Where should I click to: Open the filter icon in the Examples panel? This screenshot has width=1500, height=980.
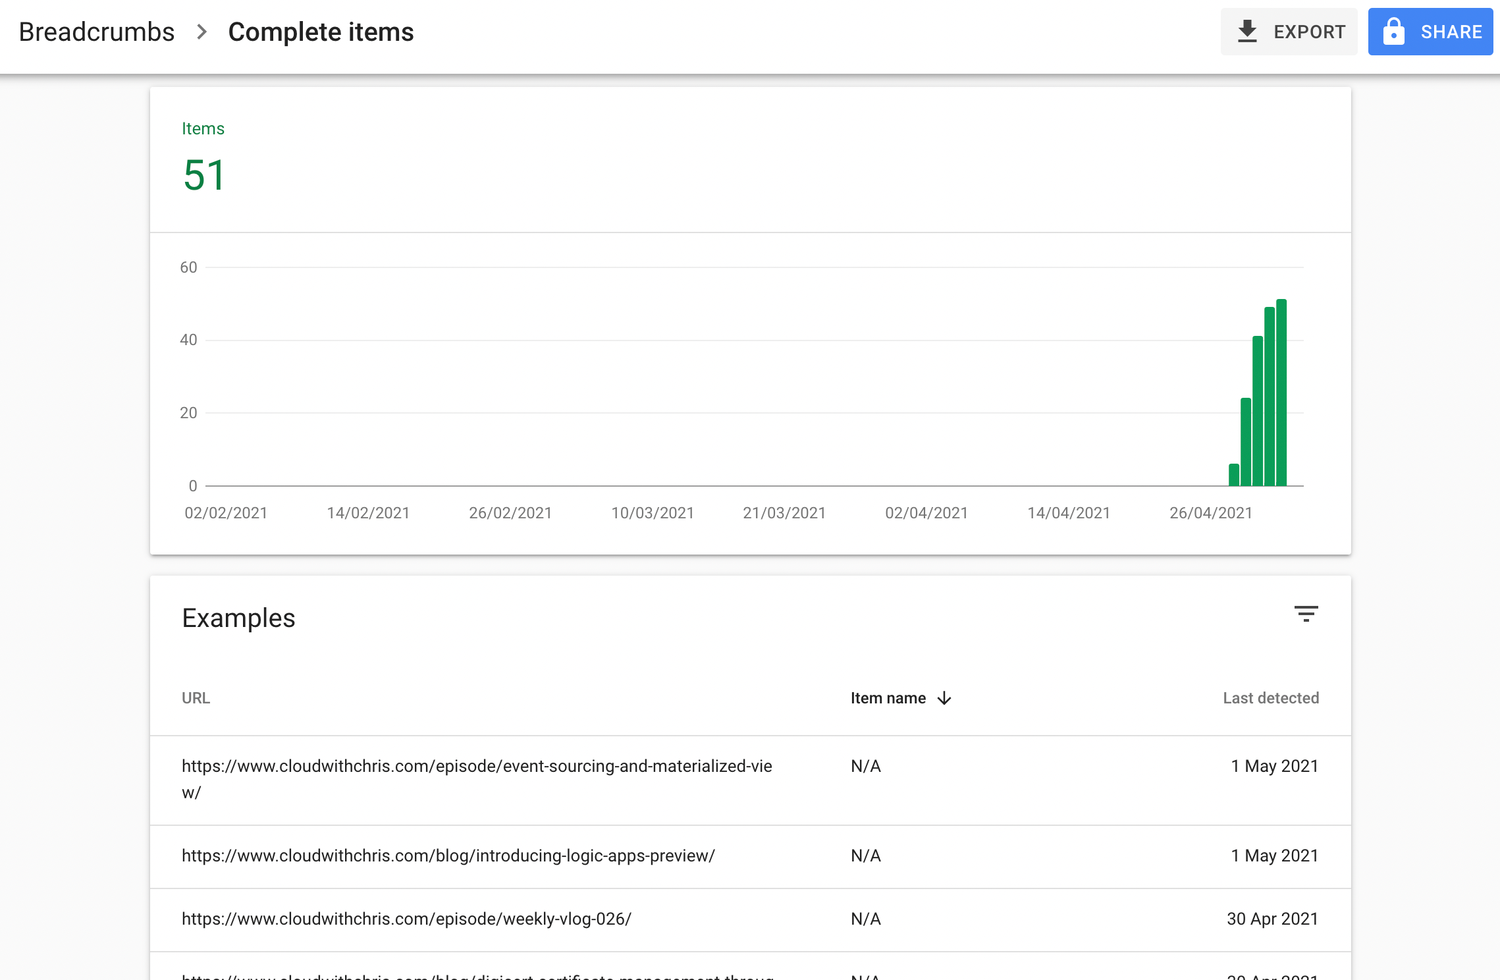(1308, 615)
